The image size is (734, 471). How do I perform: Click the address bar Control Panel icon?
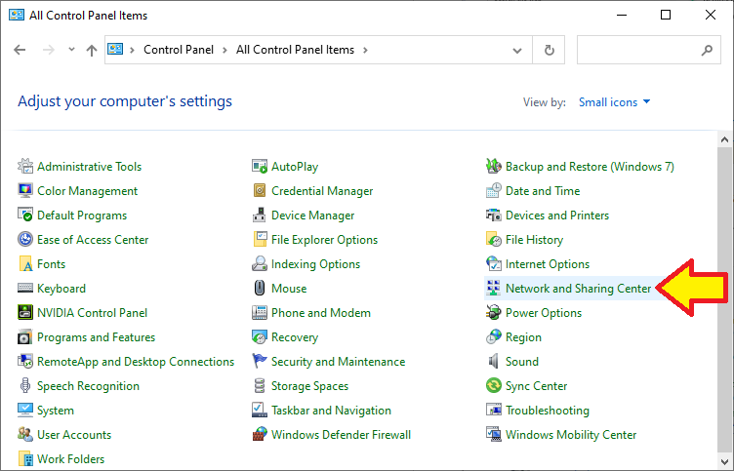point(115,49)
